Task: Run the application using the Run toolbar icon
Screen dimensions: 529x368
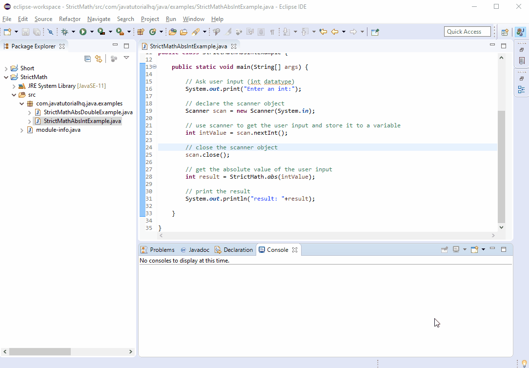Action: coord(82,31)
